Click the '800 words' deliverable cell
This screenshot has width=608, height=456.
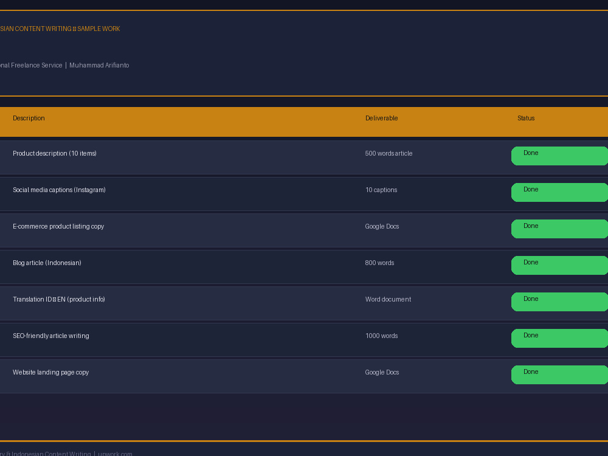coord(379,263)
